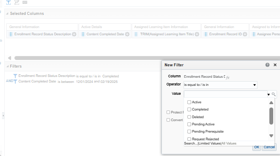Click the value list scrollbar thumb
The image size is (280, 156).
[271, 116]
